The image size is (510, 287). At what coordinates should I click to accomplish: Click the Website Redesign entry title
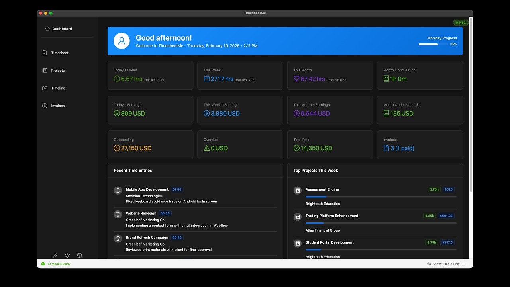tap(141, 213)
